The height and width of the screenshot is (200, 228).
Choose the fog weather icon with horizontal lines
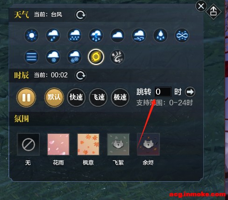31,57
